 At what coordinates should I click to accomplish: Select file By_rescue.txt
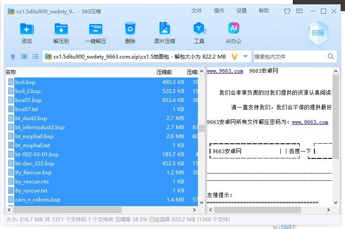tap(106, 191)
